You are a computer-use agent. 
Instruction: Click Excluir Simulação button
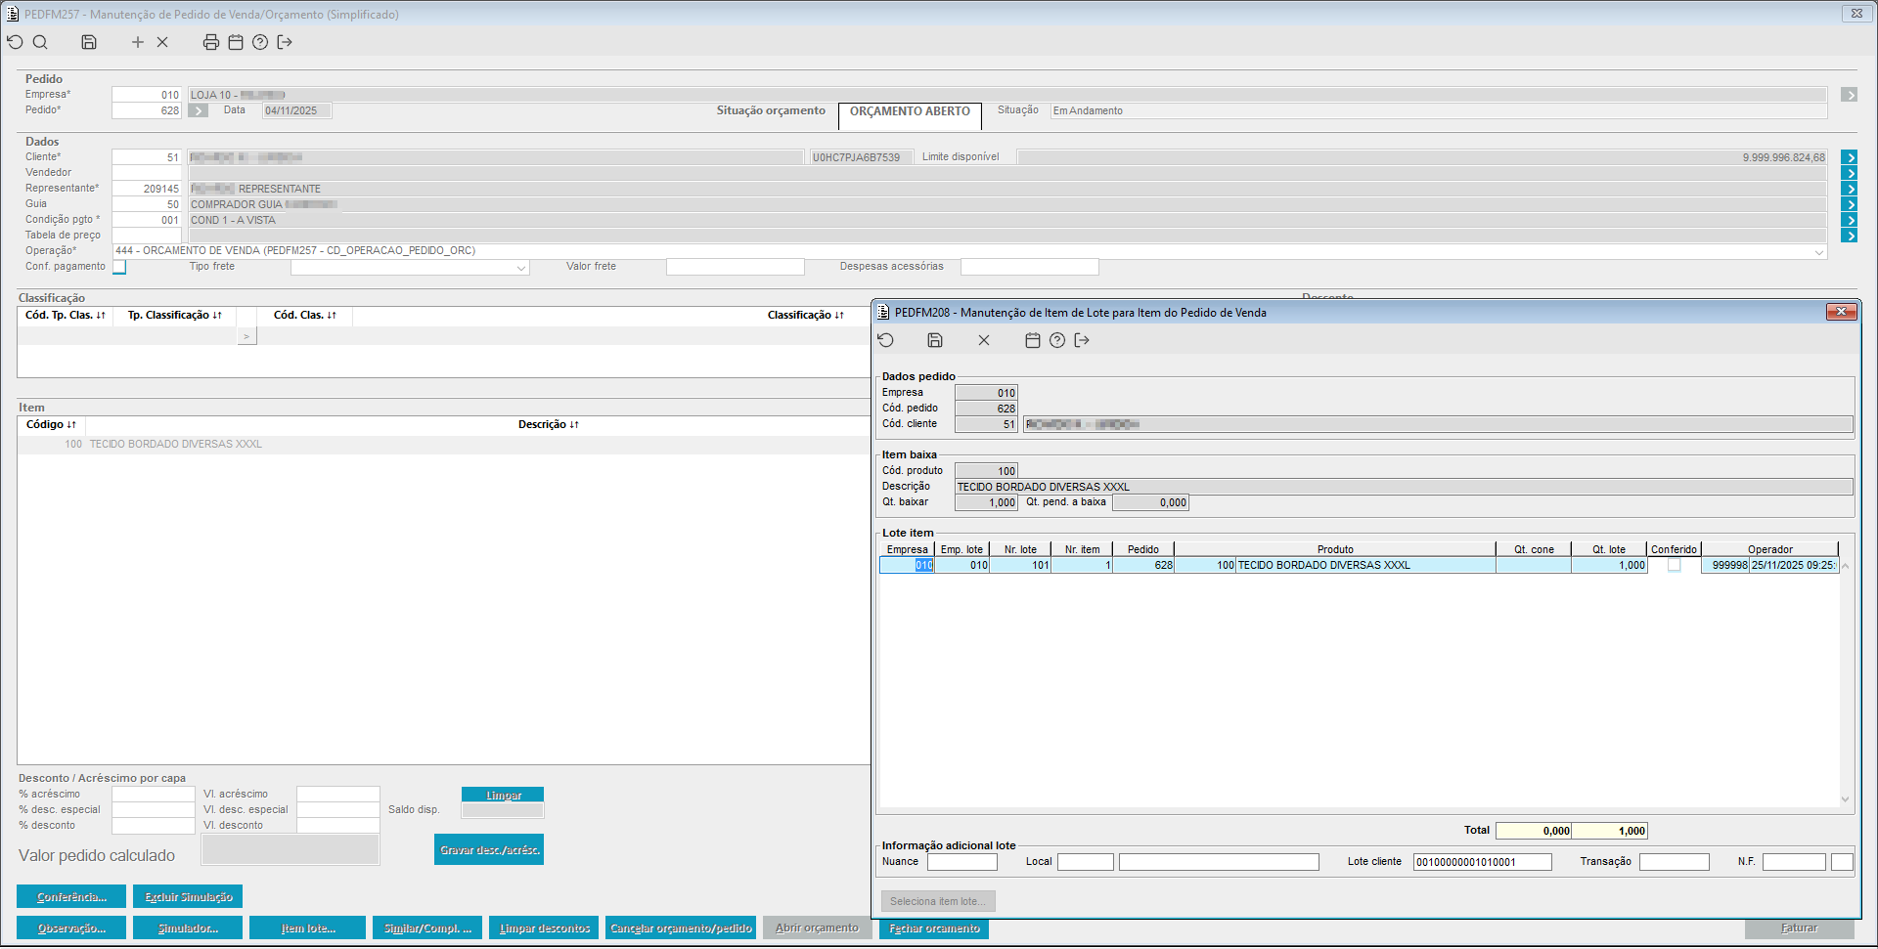[x=188, y=896]
